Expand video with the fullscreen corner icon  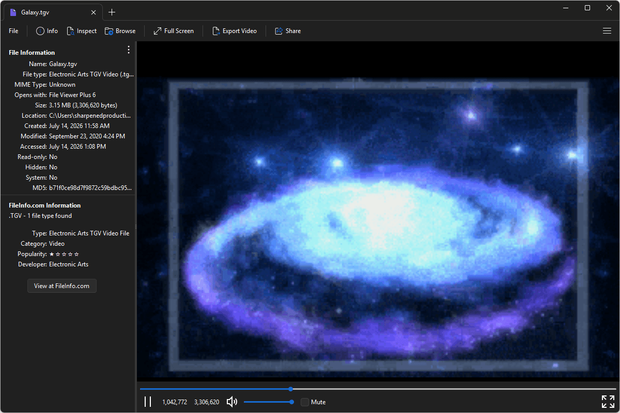(x=608, y=402)
